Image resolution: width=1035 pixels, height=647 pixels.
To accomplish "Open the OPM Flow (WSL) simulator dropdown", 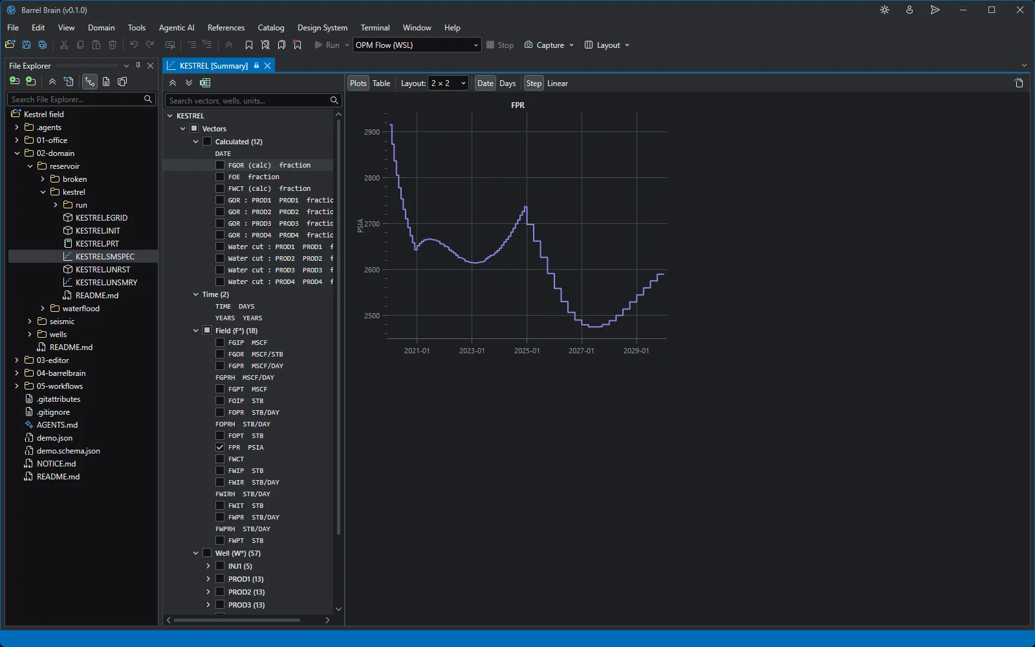I will 417,45.
